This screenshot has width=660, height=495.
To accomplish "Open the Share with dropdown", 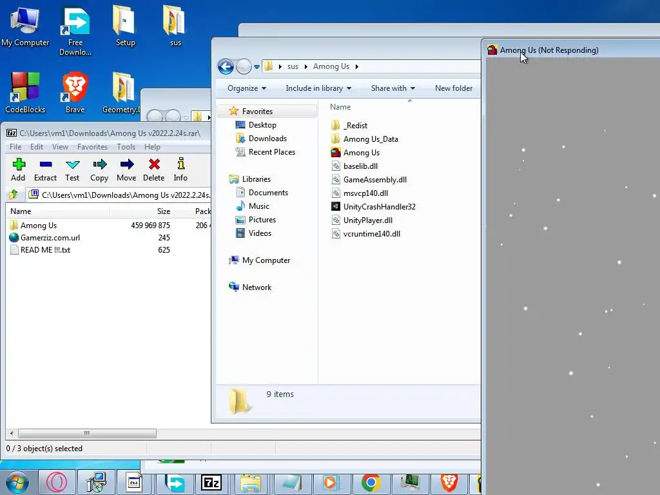I will 393,88.
